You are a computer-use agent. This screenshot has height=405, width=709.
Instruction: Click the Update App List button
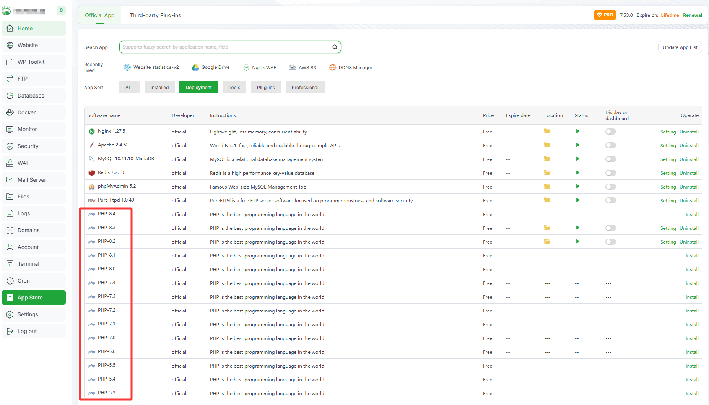click(680, 47)
